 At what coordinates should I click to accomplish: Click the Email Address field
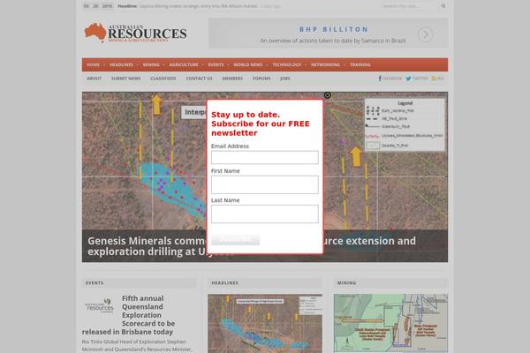pos(264,158)
